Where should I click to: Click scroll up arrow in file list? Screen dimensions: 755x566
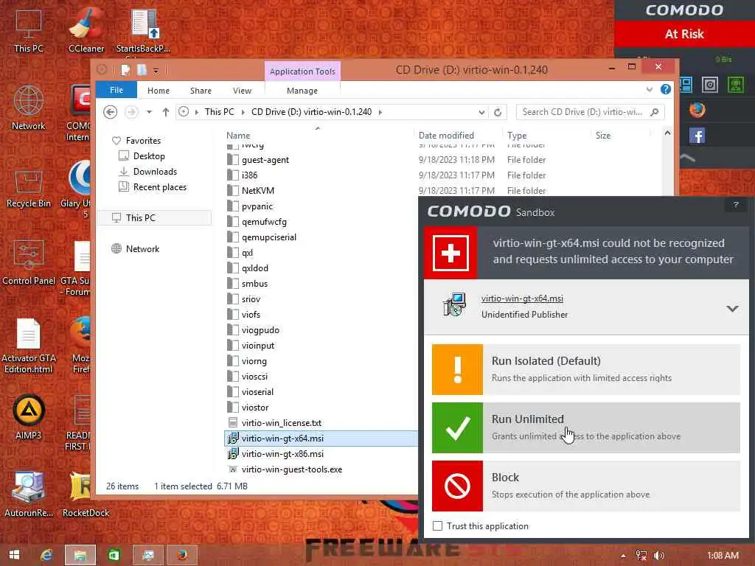coord(667,133)
